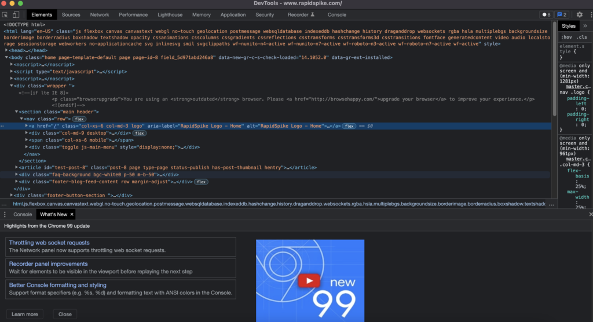Click the flex-basis 25% property
Image resolution: width=593 pixels, height=322 pixels.
(579, 179)
